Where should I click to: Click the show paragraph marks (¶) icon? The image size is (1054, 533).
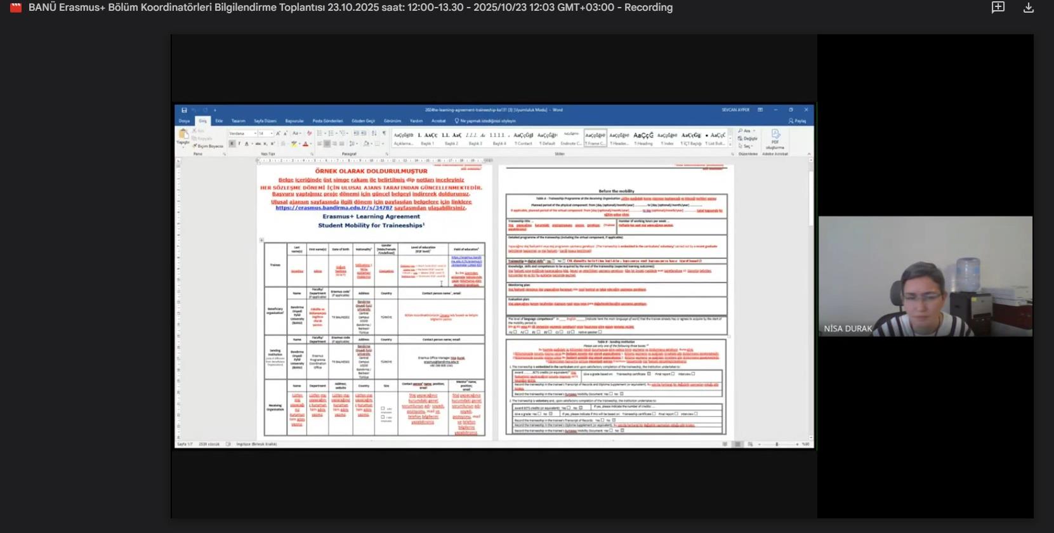(384, 133)
